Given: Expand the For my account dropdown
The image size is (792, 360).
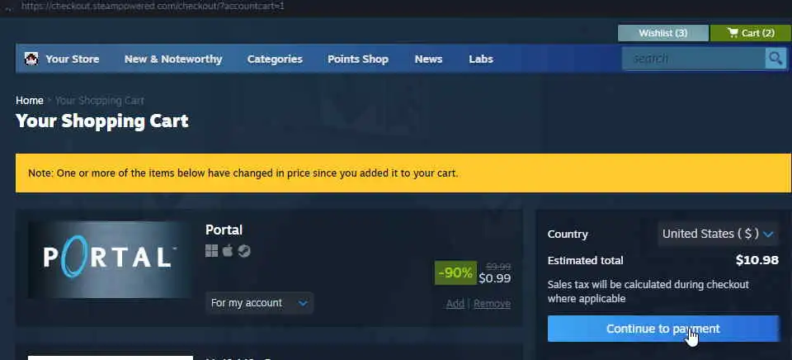Looking at the screenshot, I should pyautogui.click(x=259, y=303).
